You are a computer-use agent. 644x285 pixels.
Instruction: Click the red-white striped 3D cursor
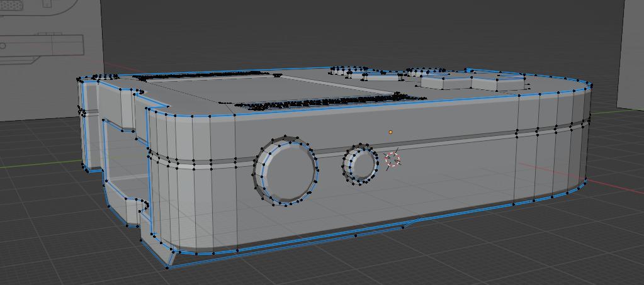pos(393,159)
